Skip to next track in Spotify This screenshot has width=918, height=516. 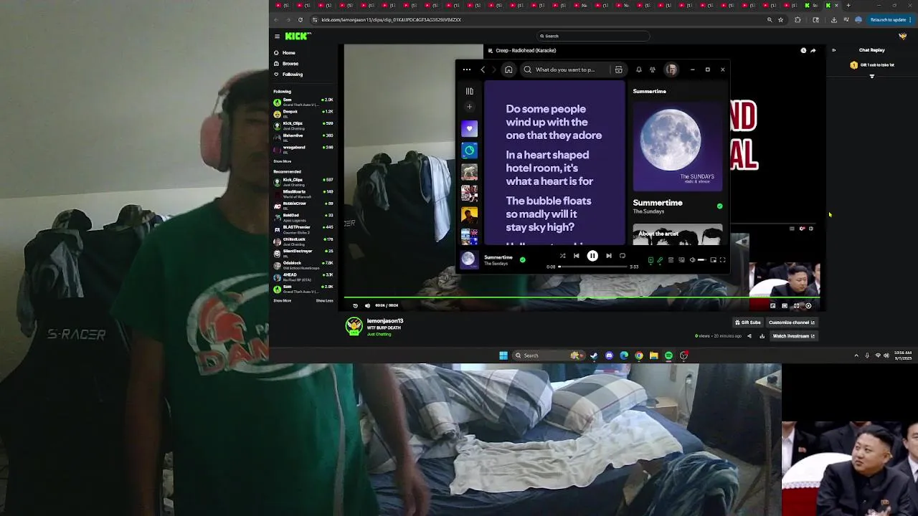click(609, 256)
